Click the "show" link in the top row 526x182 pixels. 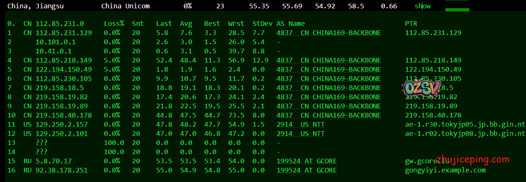click(422, 6)
